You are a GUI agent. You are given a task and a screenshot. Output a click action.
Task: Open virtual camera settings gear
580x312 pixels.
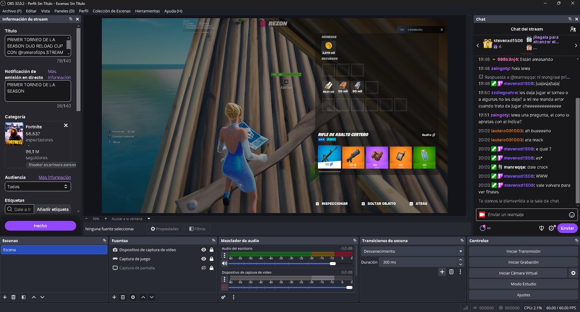[x=573, y=273]
